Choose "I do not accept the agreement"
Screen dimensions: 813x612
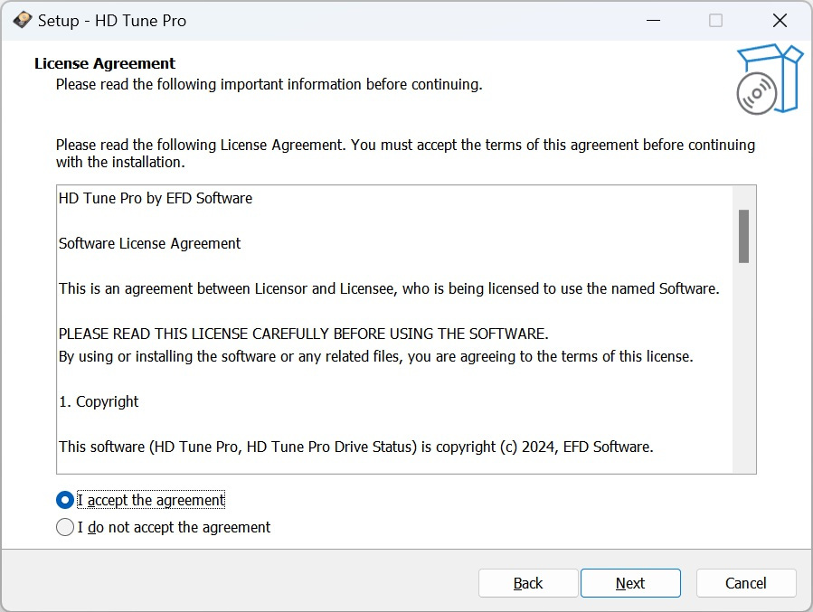(x=65, y=527)
